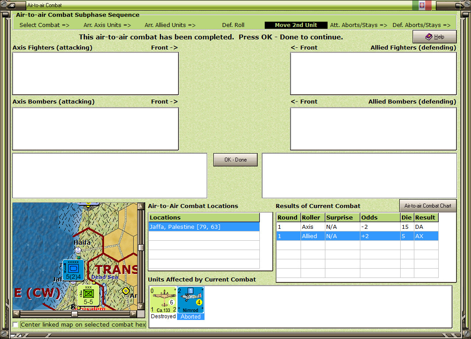Click map horizontal scrollbar right arrow
This screenshot has width=471, height=339.
tap(133, 314)
